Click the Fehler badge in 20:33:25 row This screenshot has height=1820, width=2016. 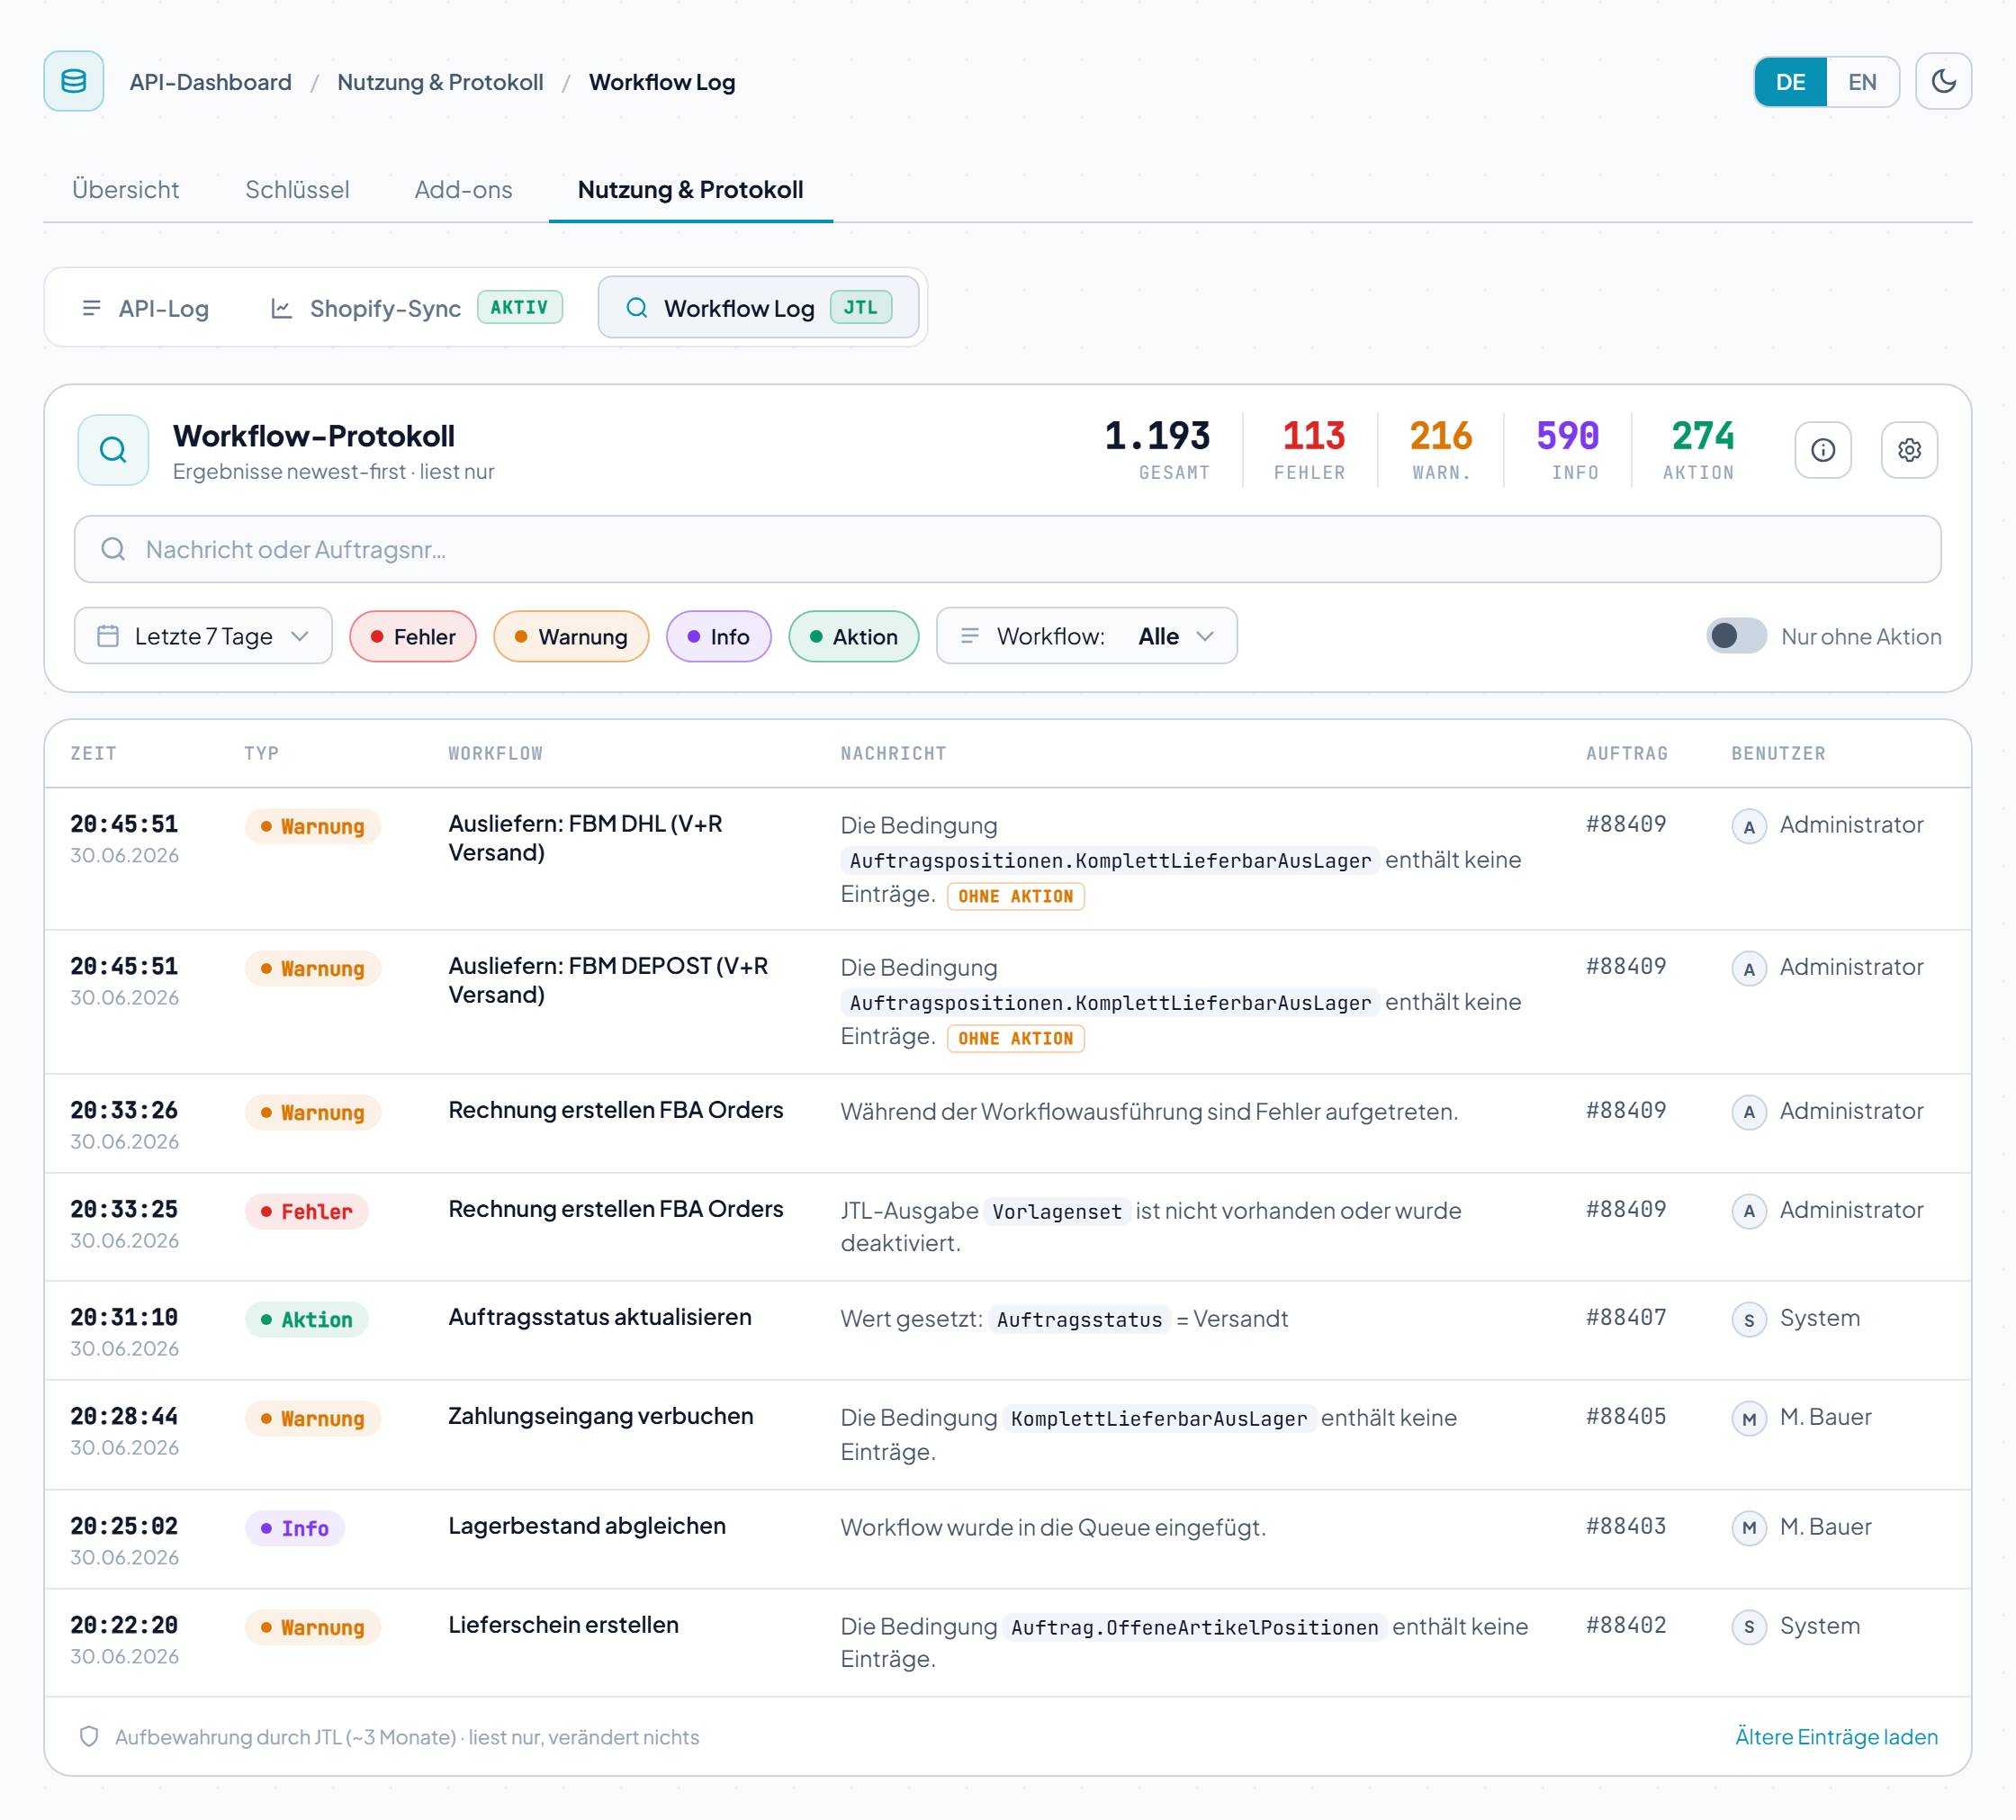(306, 1211)
